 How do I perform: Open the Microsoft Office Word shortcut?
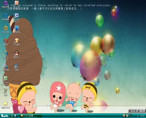tap(17, 18)
